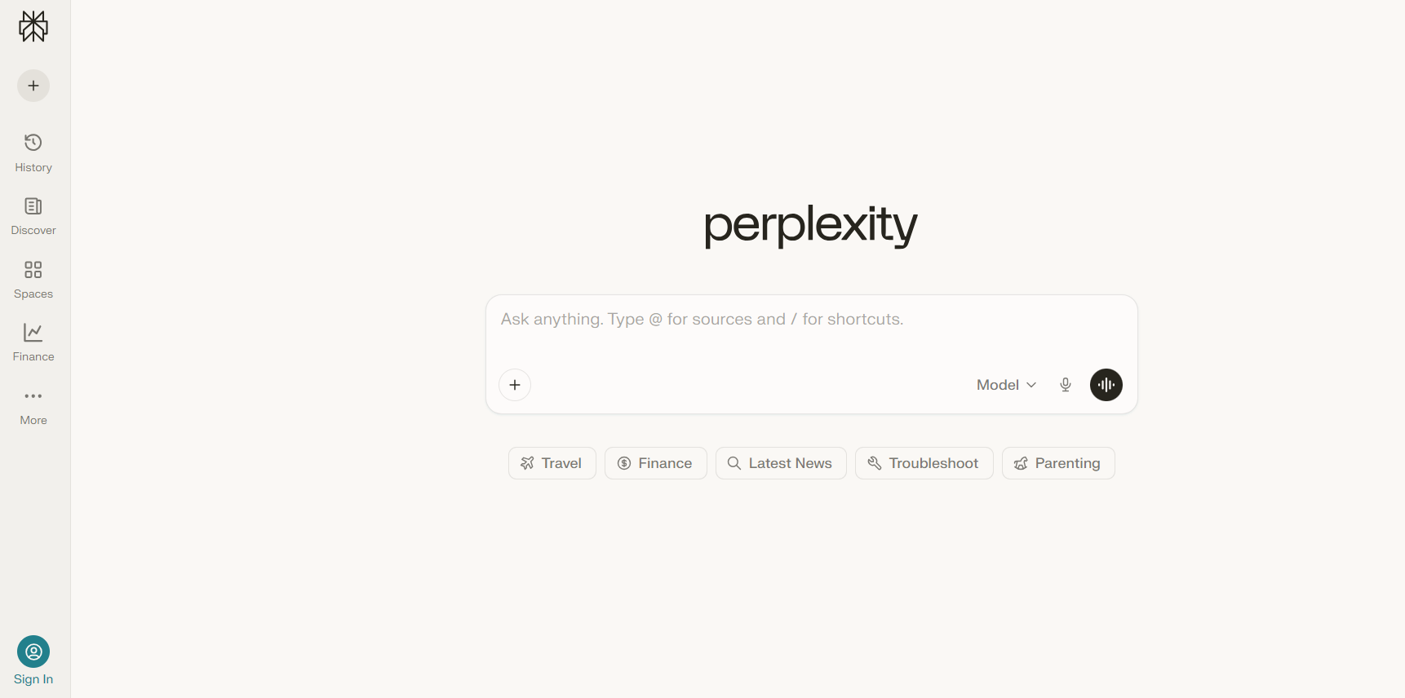Click the account avatar icon
The height and width of the screenshot is (698, 1405).
tap(33, 652)
